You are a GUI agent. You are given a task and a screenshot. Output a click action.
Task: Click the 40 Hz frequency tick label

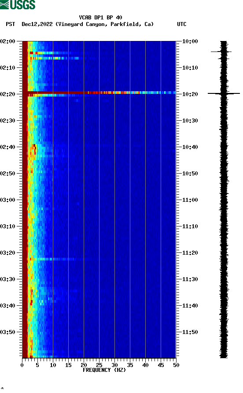pos(145,365)
